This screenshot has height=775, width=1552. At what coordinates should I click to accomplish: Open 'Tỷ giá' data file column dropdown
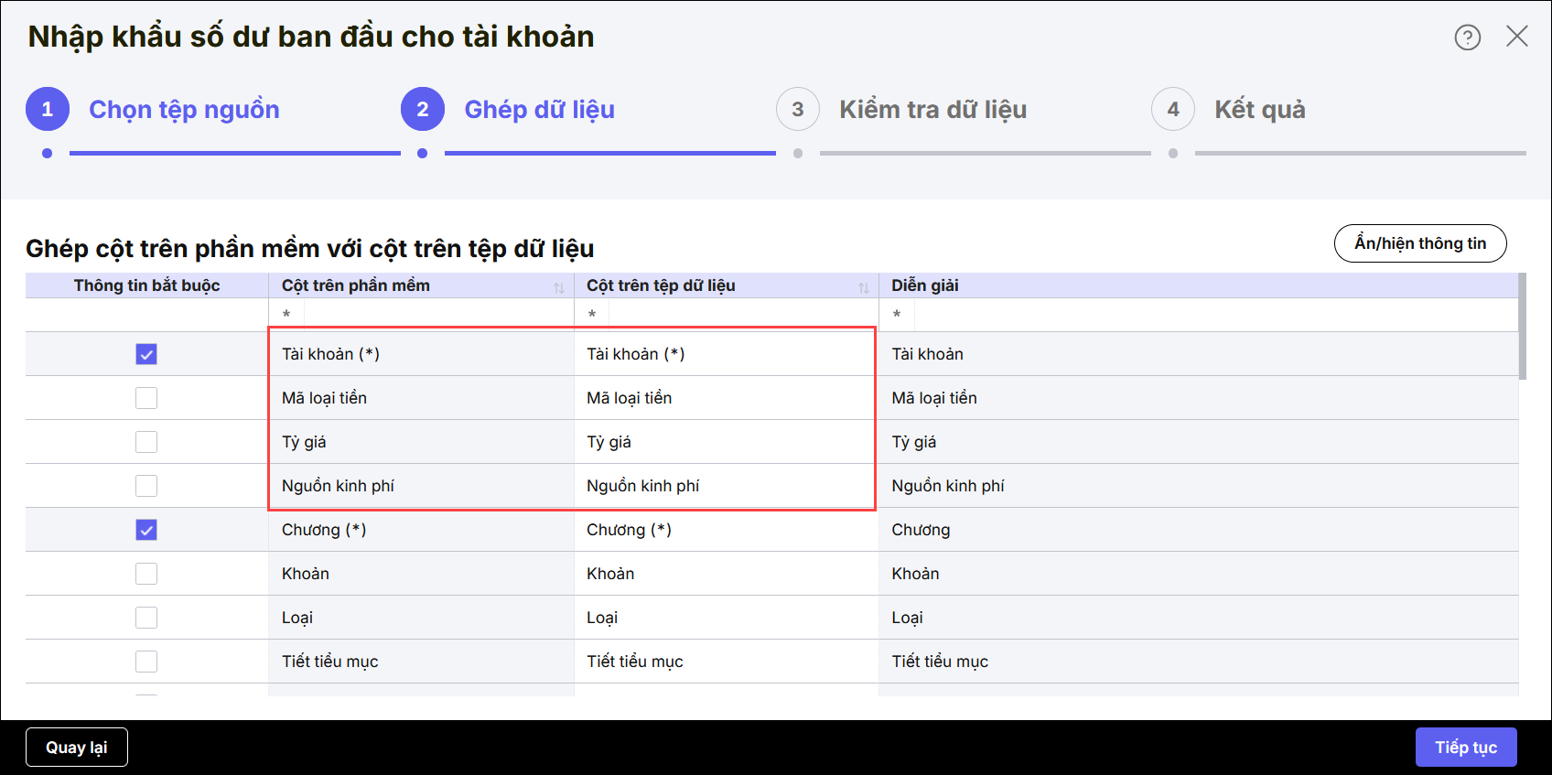coord(726,442)
